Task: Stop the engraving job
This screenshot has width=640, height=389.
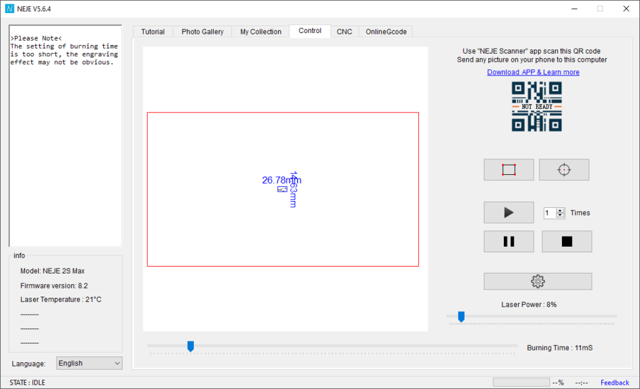Action: pyautogui.click(x=567, y=242)
